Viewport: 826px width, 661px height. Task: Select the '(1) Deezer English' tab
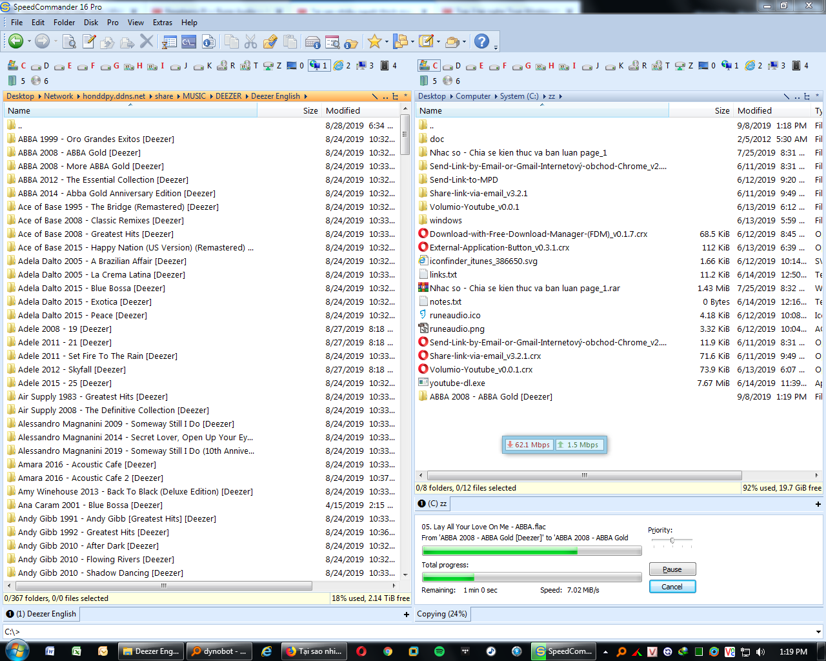[x=41, y=614]
